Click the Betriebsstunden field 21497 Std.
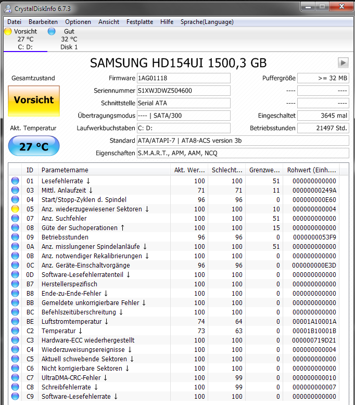Image resolution: width=355 pixels, height=405 pixels. [323, 128]
